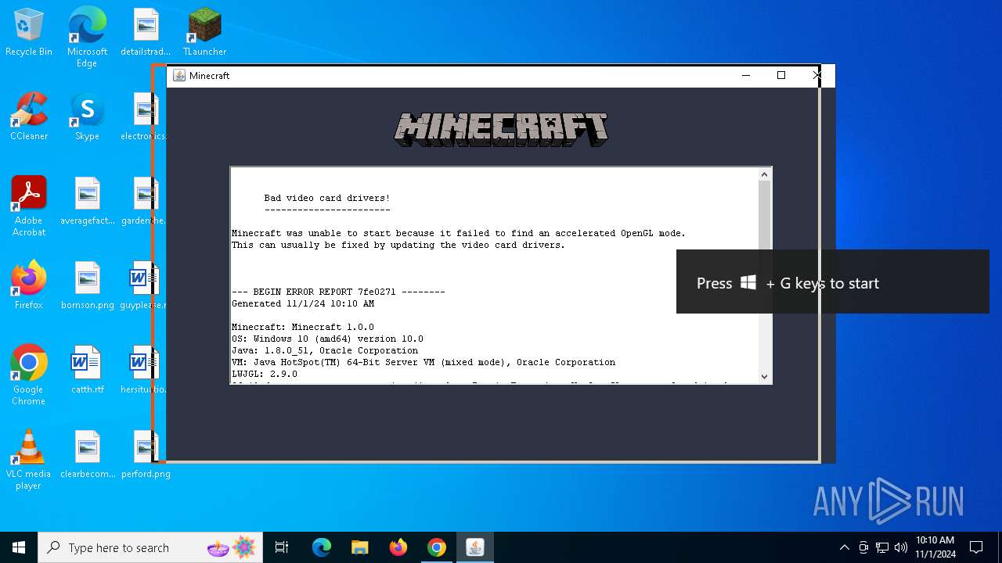The height and width of the screenshot is (563, 1002).
Task: Open Chrome from the taskbar
Action: (437, 547)
